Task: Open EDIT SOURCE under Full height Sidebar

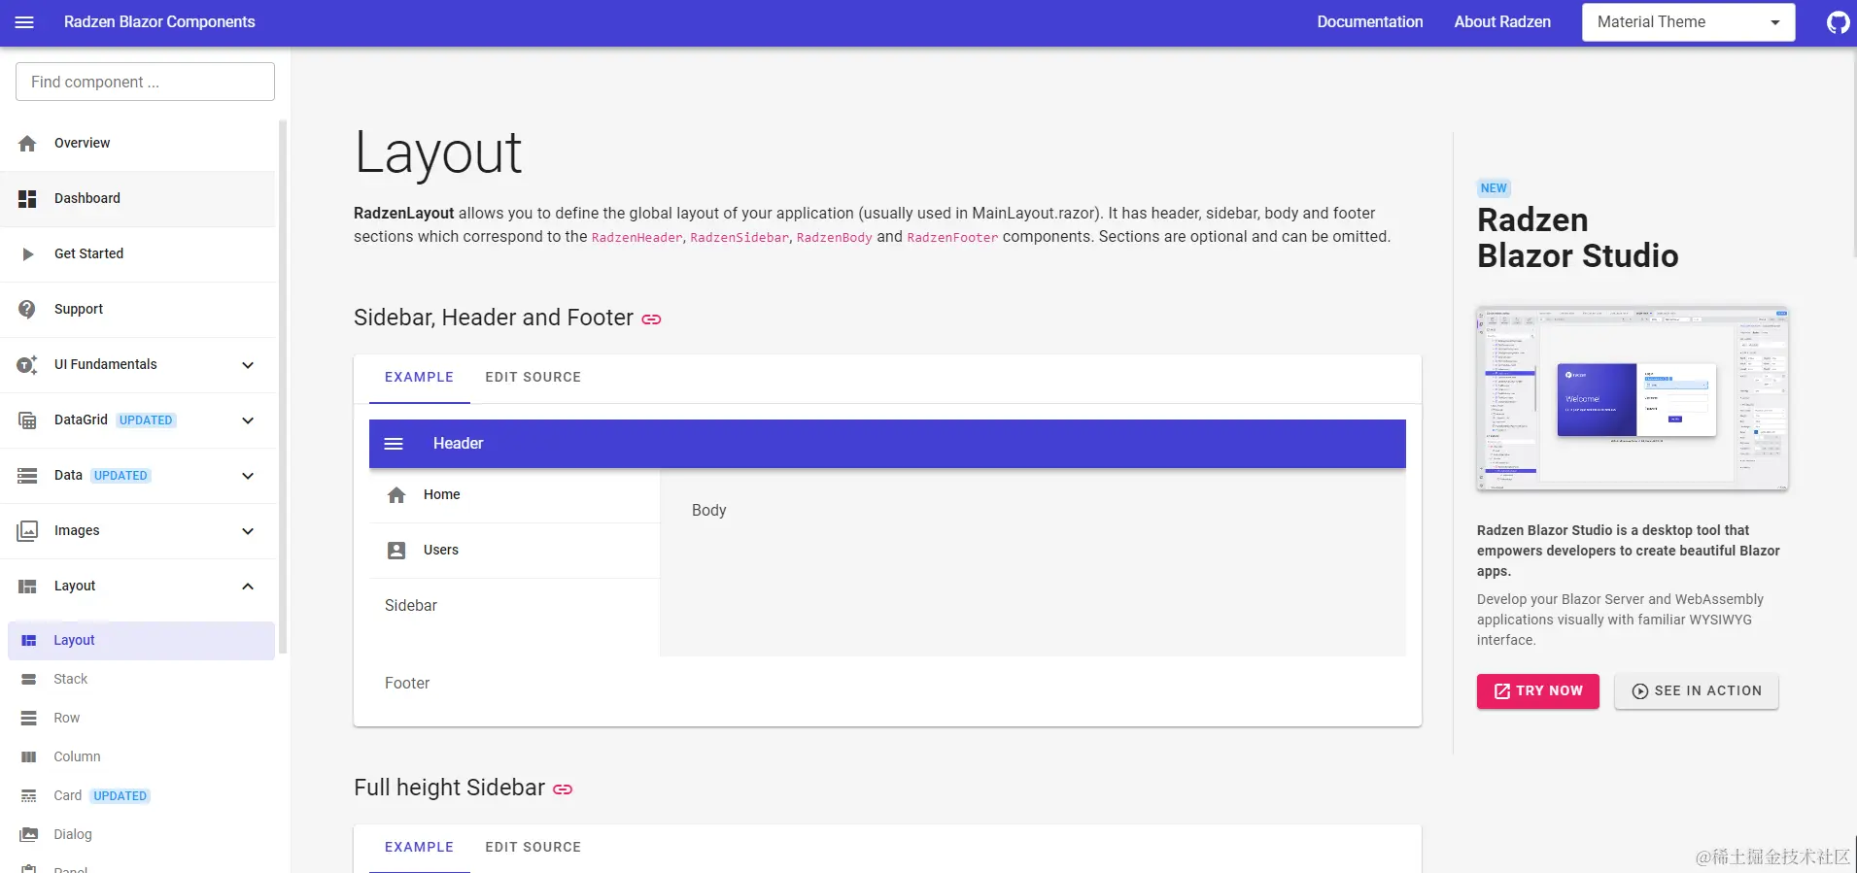Action: pos(533,848)
